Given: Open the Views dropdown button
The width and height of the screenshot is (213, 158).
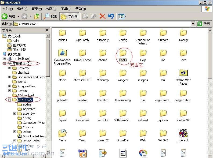Looking at the screenshot, I should (x=122, y=17).
